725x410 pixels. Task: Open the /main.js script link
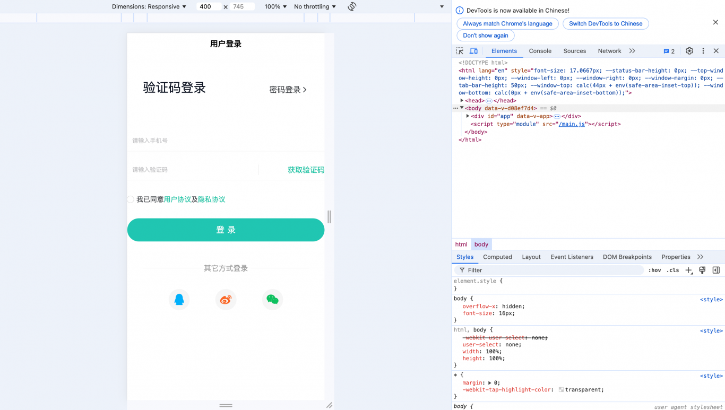(572, 124)
